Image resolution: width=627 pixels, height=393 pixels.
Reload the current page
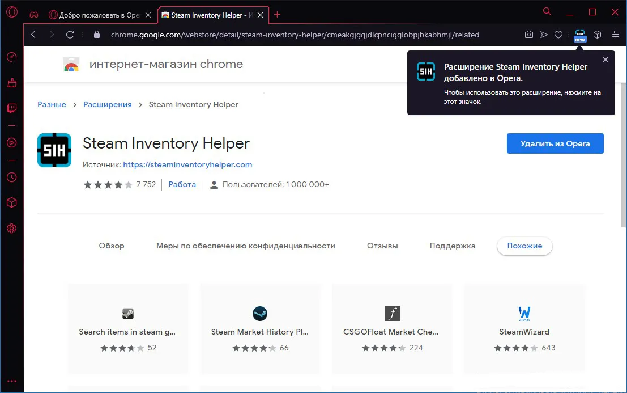pos(70,35)
